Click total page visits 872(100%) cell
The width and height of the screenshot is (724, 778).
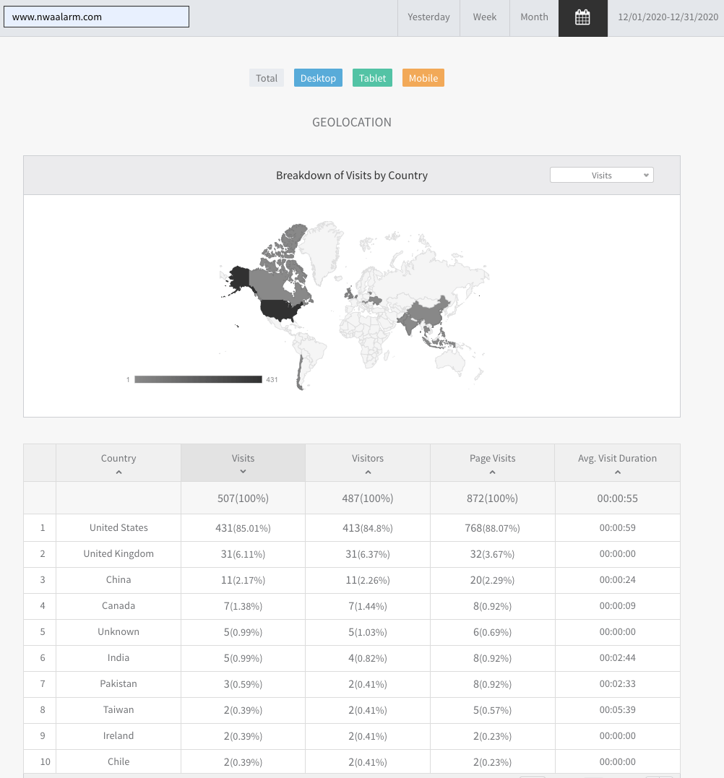coord(492,498)
